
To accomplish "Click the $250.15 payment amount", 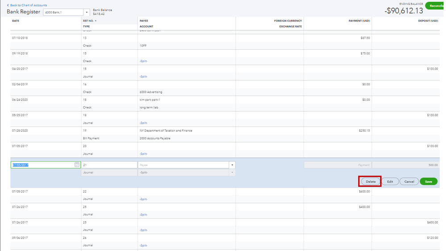I will [364, 130].
